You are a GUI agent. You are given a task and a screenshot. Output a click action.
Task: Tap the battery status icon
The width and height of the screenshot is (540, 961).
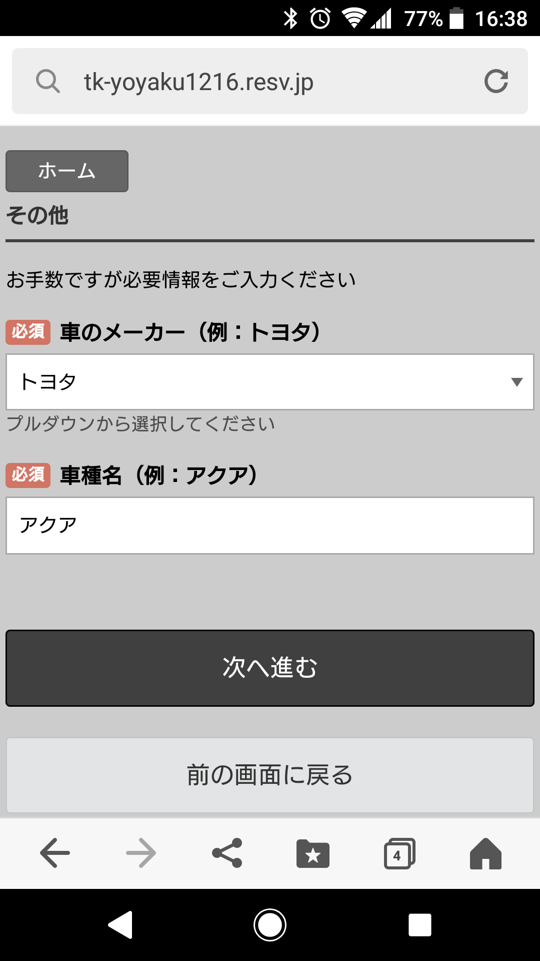(x=456, y=19)
